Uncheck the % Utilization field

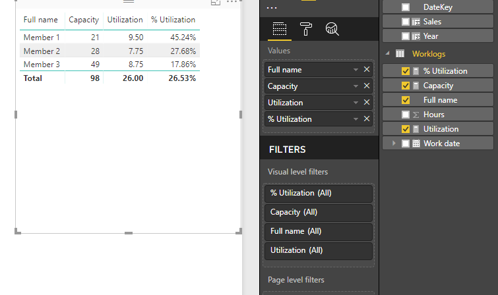click(x=406, y=71)
